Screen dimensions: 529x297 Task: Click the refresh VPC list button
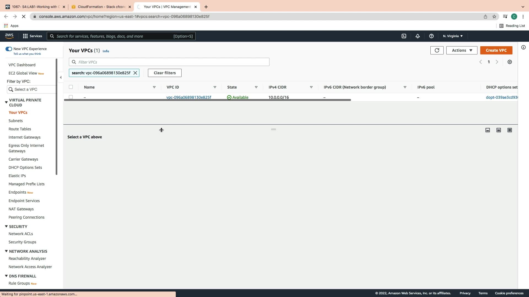(437, 50)
